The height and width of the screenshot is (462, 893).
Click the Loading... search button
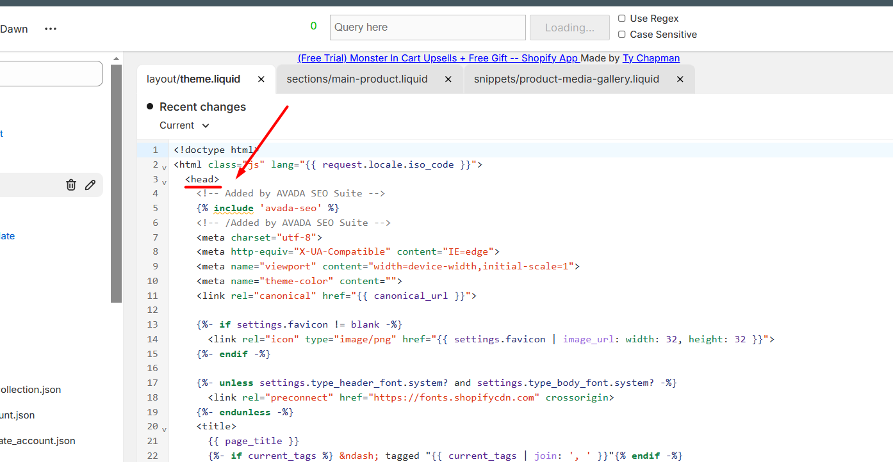[x=569, y=28]
